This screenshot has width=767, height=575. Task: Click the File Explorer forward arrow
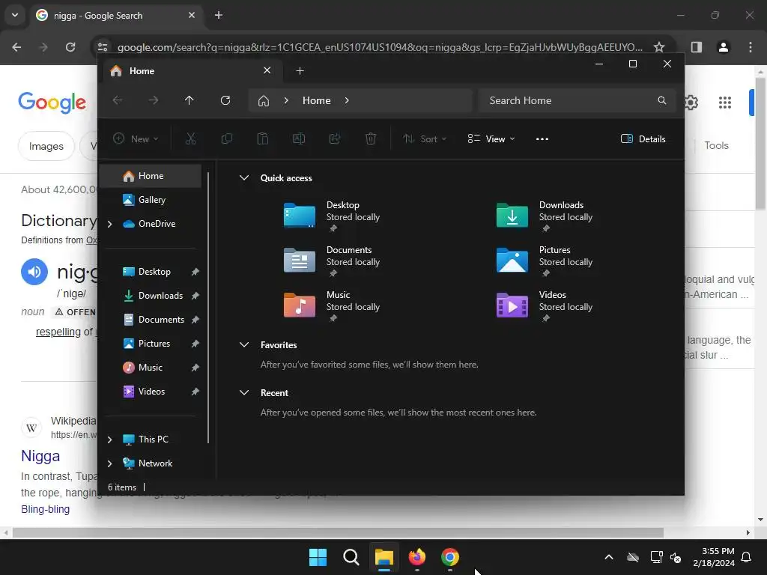(x=154, y=100)
